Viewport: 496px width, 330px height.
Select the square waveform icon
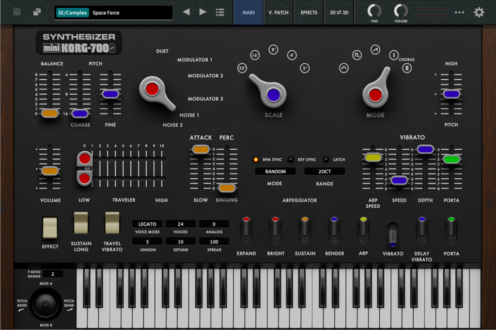(x=357, y=55)
